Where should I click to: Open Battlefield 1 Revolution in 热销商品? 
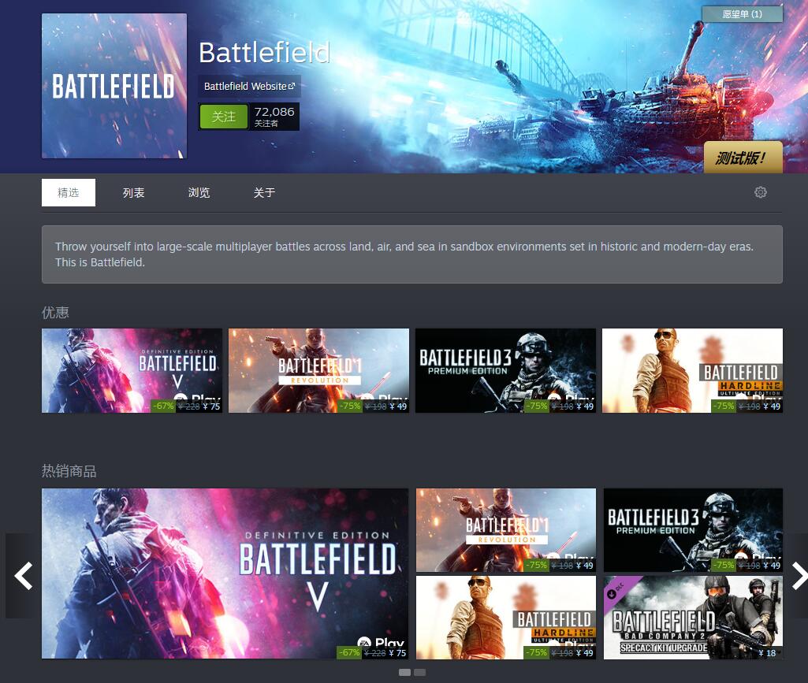tap(506, 530)
